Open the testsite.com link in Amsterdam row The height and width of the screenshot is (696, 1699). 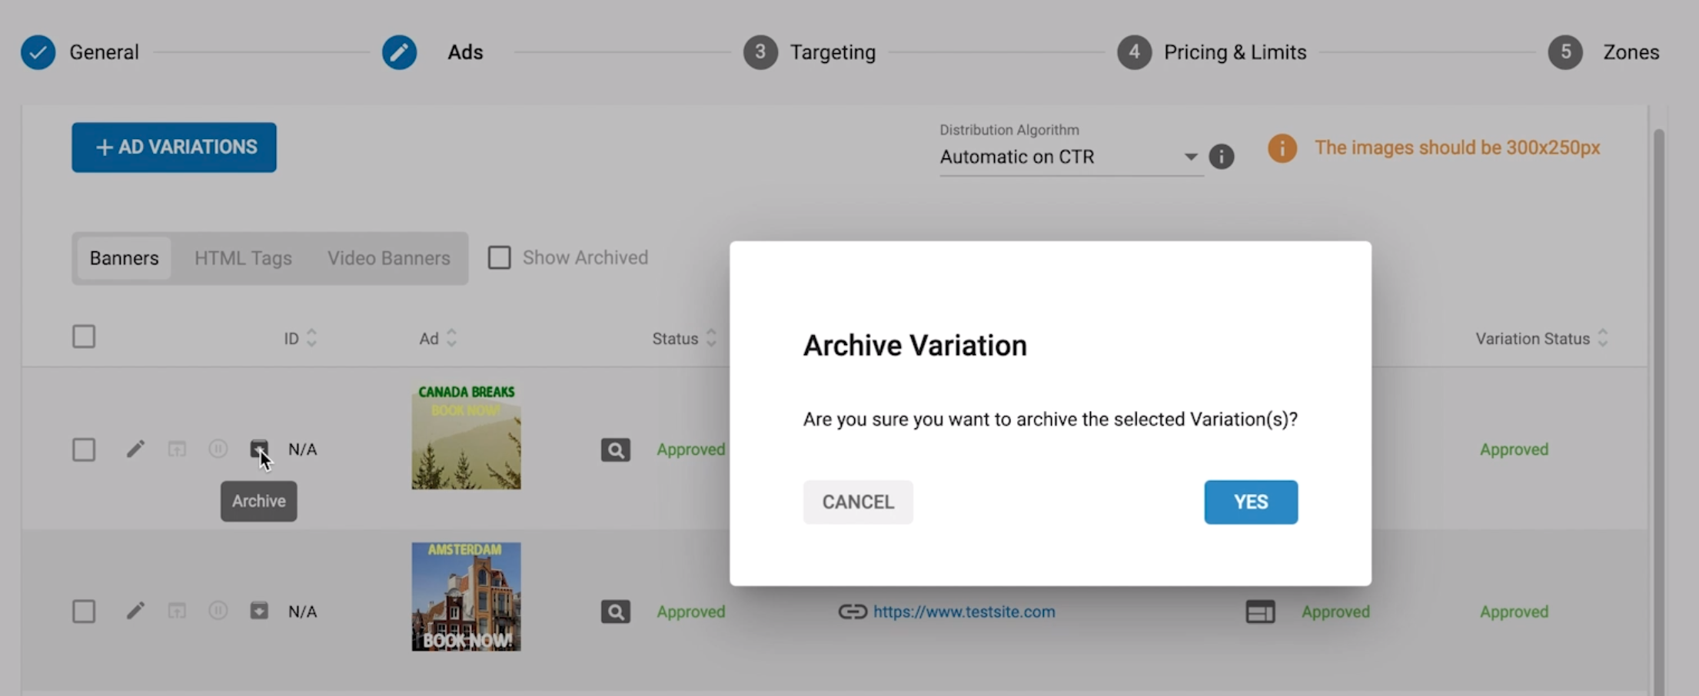(x=963, y=611)
